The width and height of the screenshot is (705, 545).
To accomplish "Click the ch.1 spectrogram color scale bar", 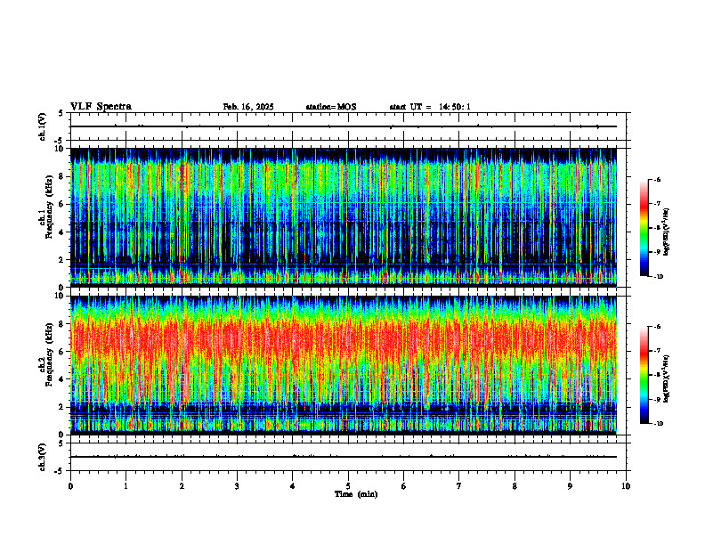I will (644, 228).
